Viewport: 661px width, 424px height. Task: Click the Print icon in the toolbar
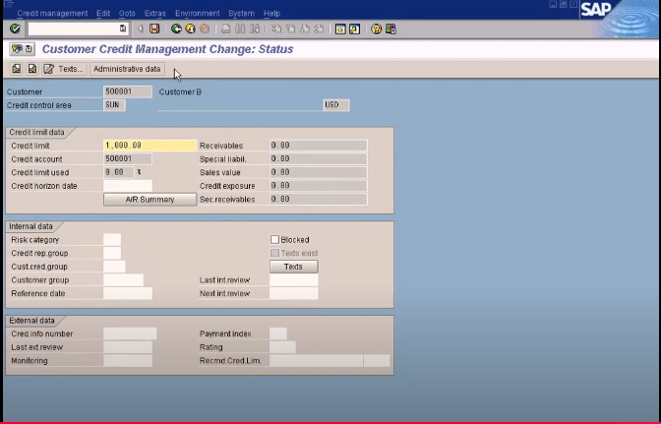pyautogui.click(x=226, y=29)
